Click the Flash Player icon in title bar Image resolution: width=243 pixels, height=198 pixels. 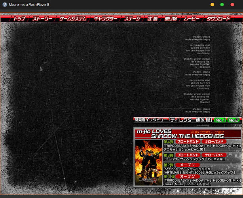5,4
